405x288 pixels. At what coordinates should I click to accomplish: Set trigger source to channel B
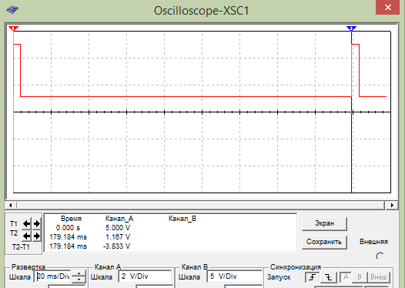360,277
